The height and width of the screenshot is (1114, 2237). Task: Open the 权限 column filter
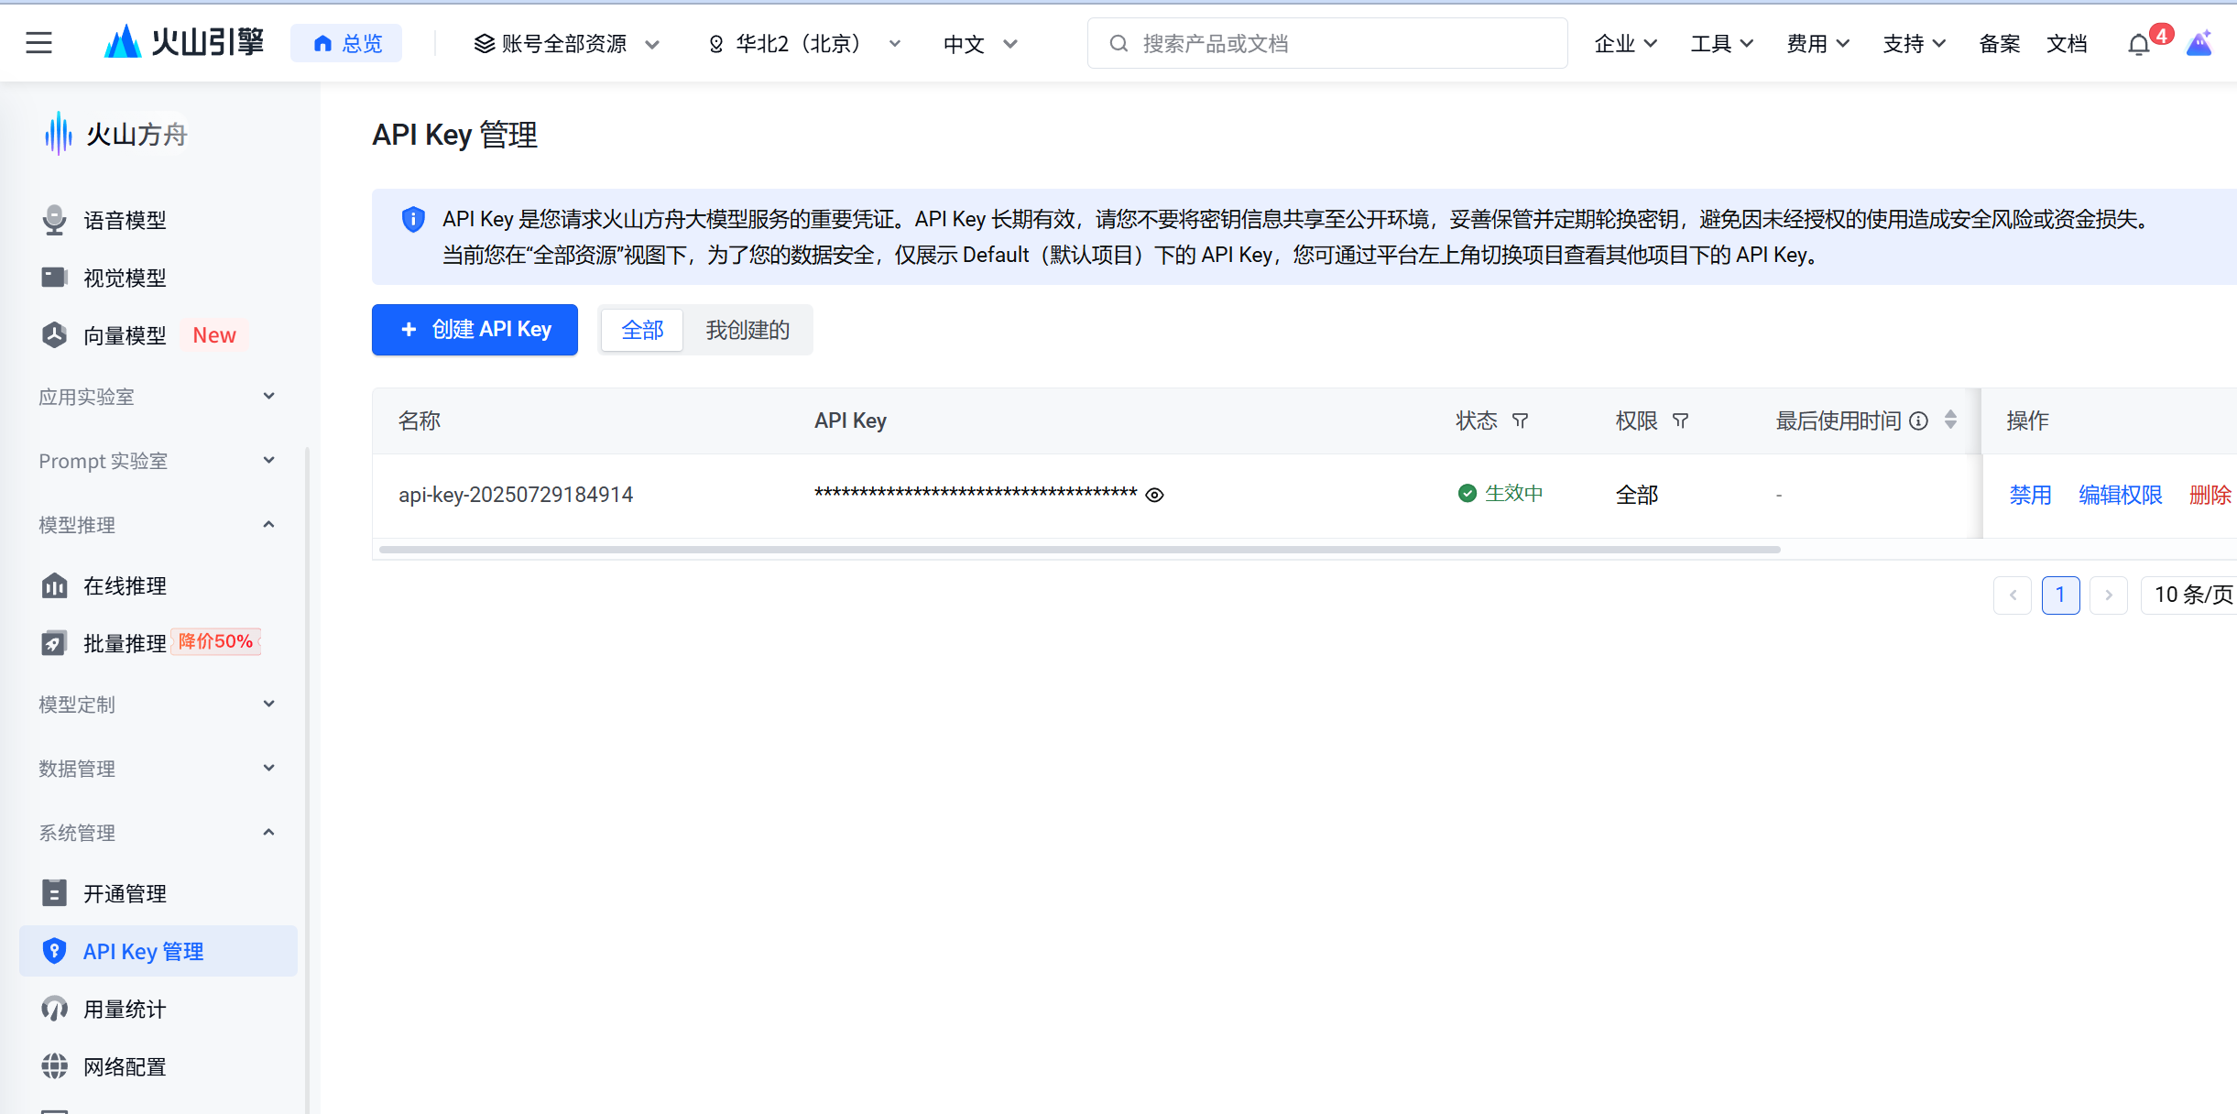coord(1680,420)
